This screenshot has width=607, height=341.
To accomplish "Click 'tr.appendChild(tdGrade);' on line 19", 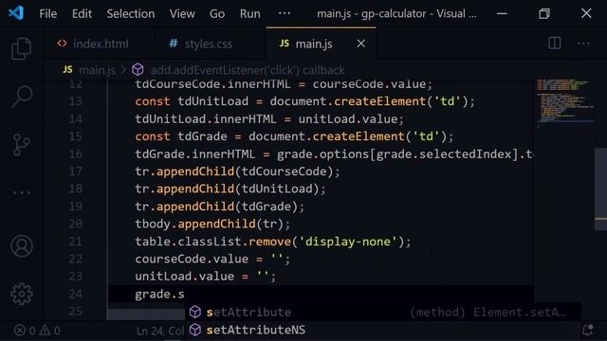I will pos(219,206).
